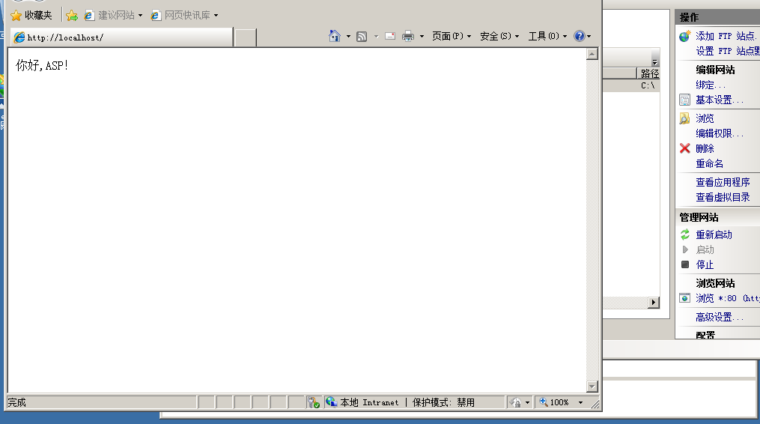Screen dimensions: 760x424
Task: Open the 工具(O) menu
Action: (x=547, y=36)
